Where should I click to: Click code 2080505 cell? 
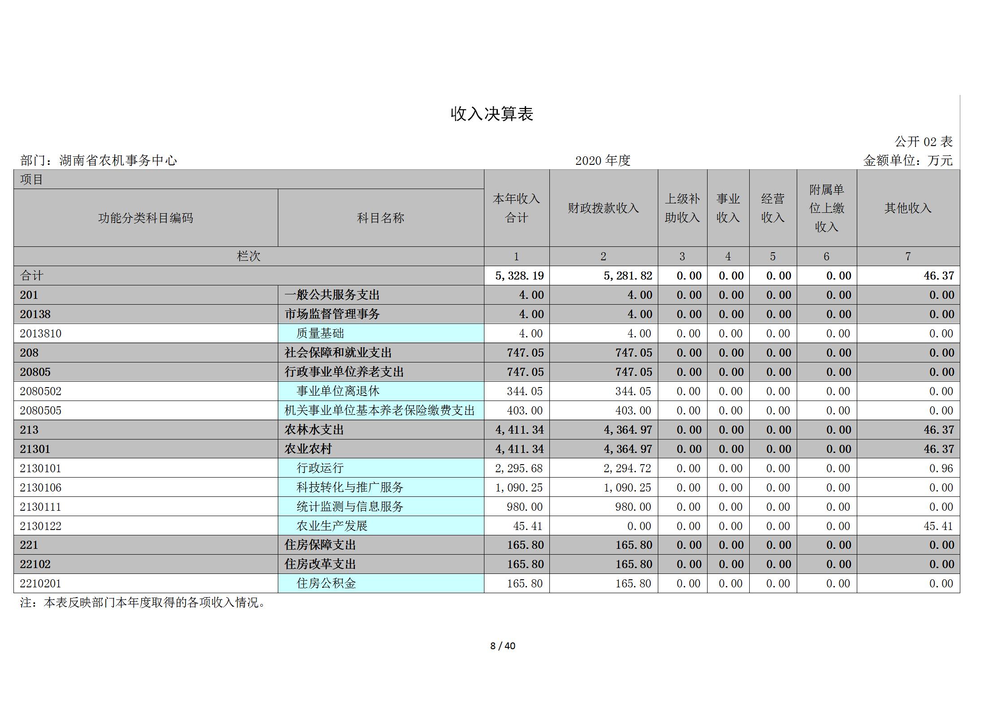[146, 410]
